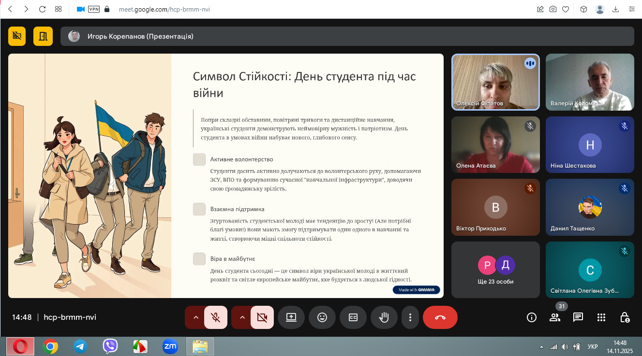The height and width of the screenshot is (356, 642).
Task: Open Telegram from the taskbar
Action: point(80,346)
